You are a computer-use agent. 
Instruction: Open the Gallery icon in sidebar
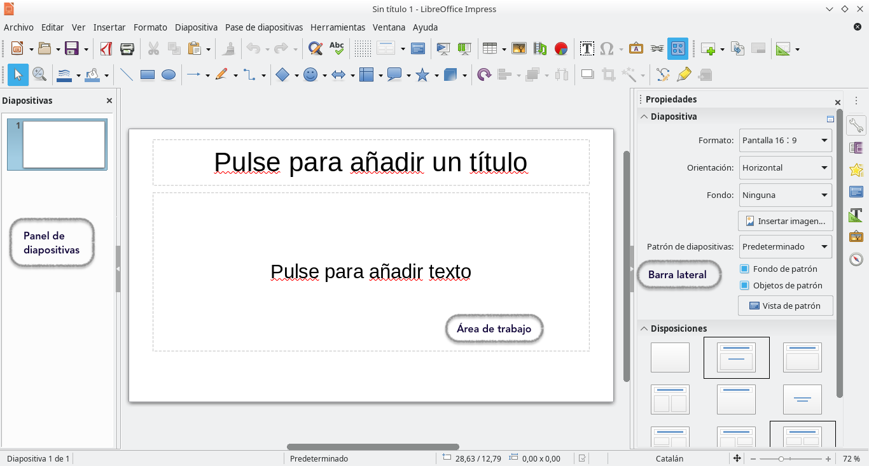tap(856, 236)
